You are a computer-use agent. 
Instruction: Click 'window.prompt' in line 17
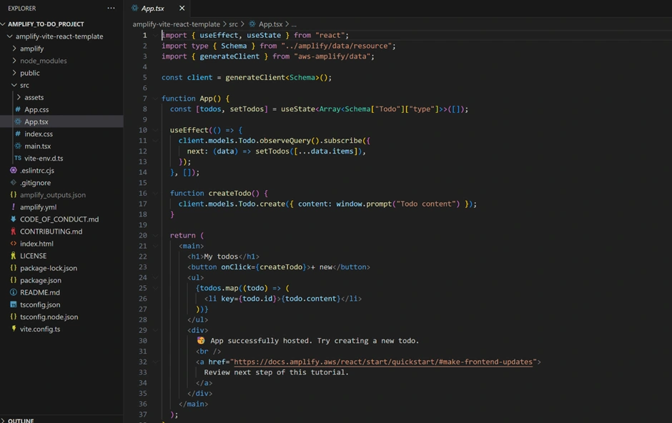[364, 204]
